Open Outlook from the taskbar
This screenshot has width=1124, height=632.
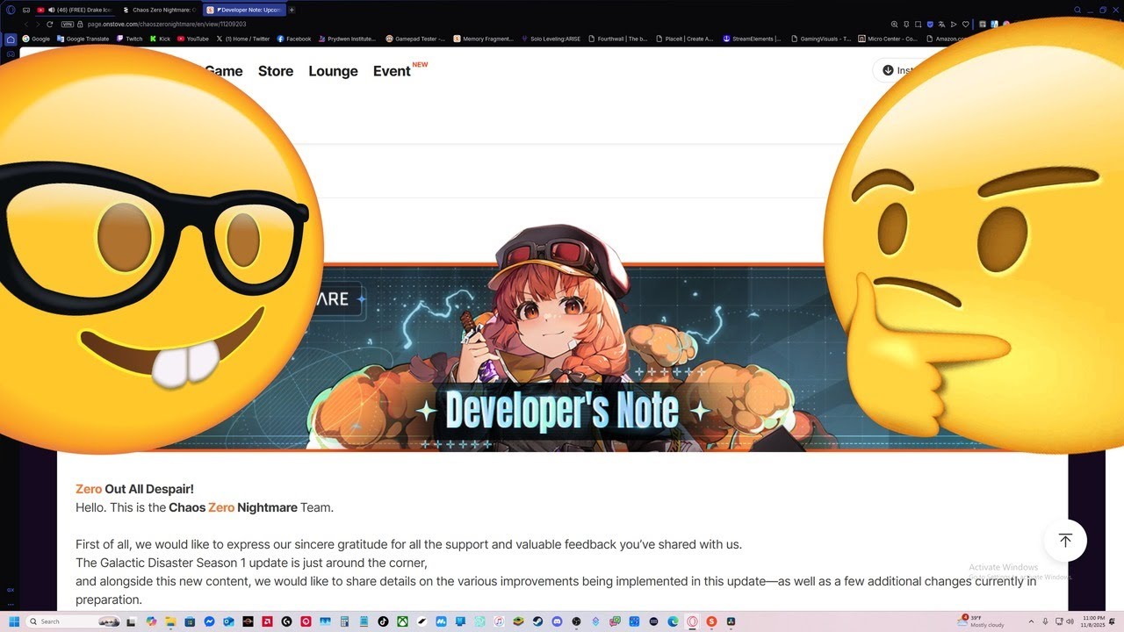point(228,621)
